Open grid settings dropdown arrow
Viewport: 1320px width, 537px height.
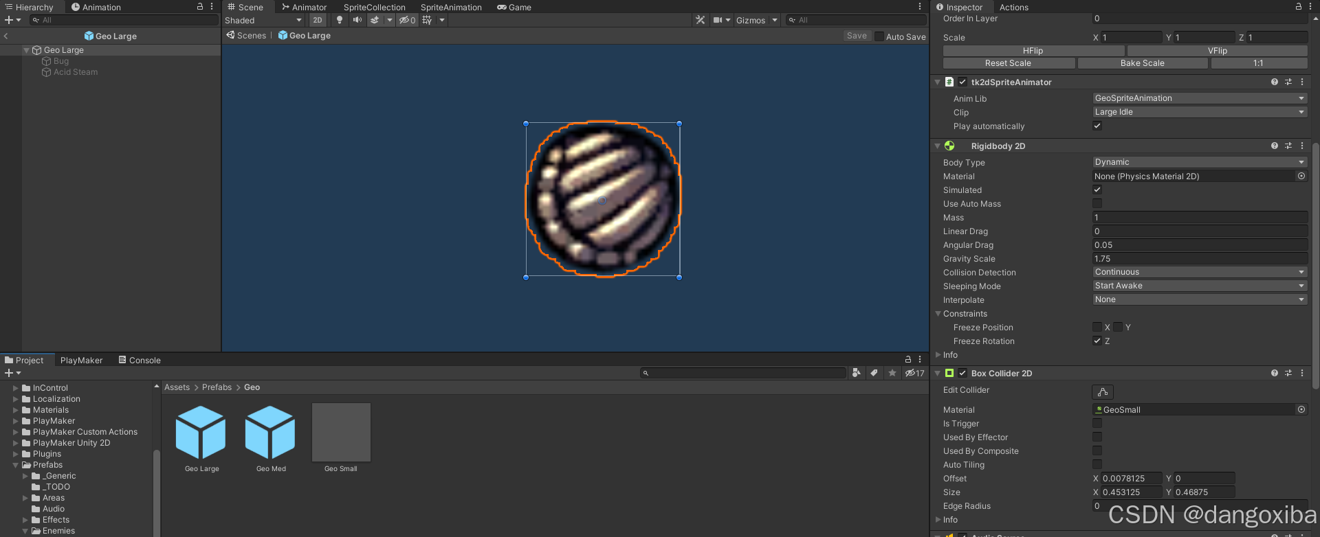pos(442,20)
